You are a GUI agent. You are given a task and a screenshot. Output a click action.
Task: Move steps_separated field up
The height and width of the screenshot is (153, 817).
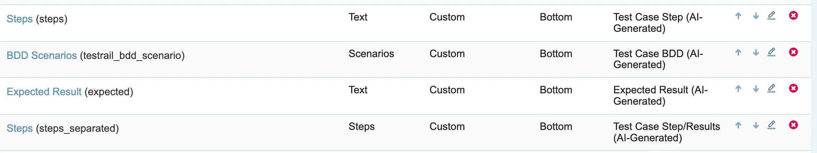coord(738,125)
